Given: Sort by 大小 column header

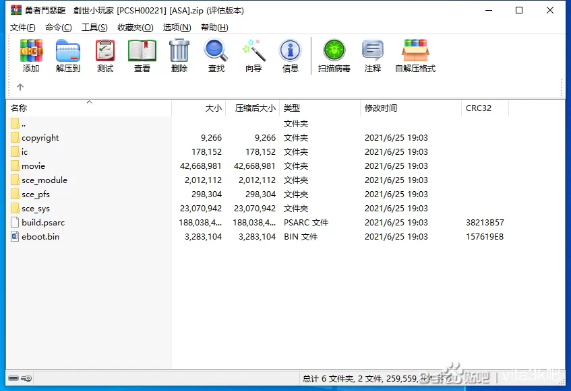Looking at the screenshot, I should click(x=199, y=108).
